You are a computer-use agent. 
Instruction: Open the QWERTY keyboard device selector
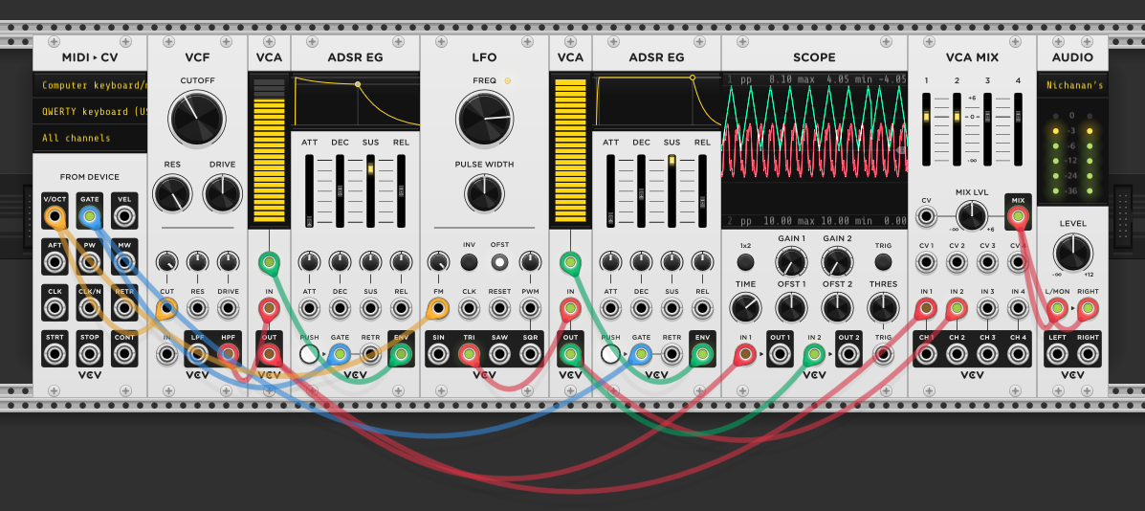90,112
